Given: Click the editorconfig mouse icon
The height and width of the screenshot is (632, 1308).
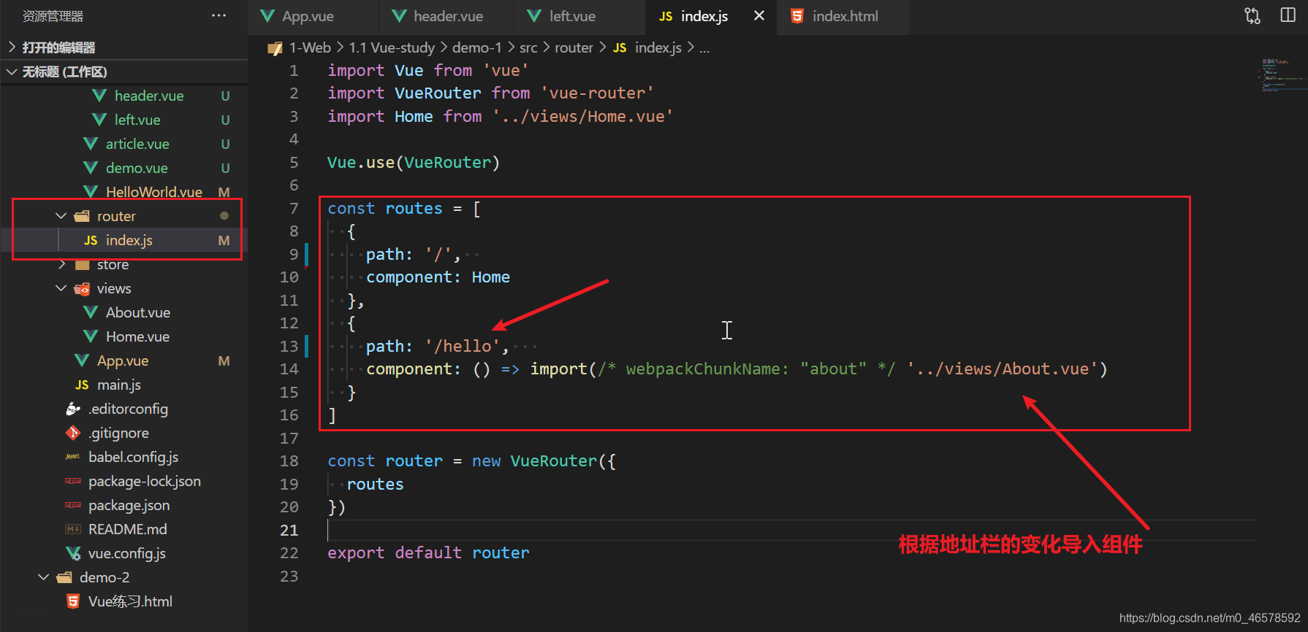Looking at the screenshot, I should point(73,409).
